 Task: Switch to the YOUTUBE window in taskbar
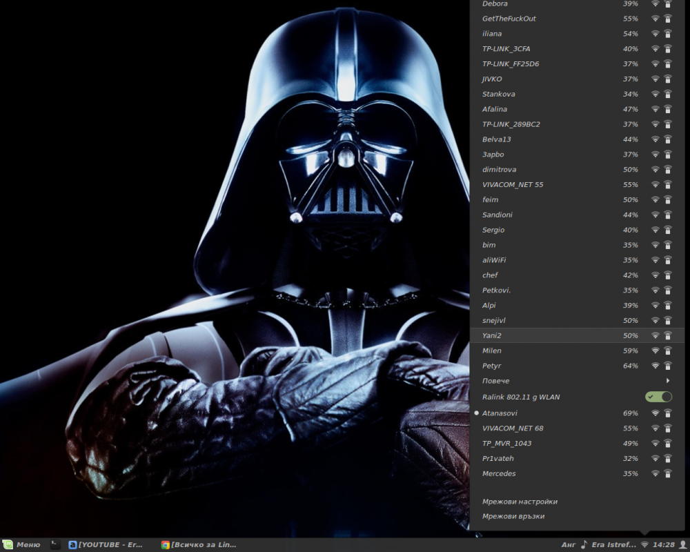coord(106,544)
